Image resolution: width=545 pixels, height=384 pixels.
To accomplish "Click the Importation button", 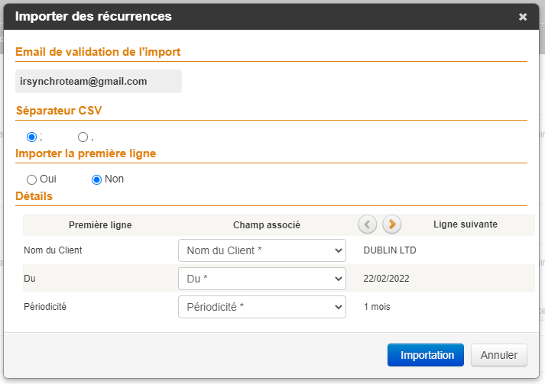I will point(426,355).
